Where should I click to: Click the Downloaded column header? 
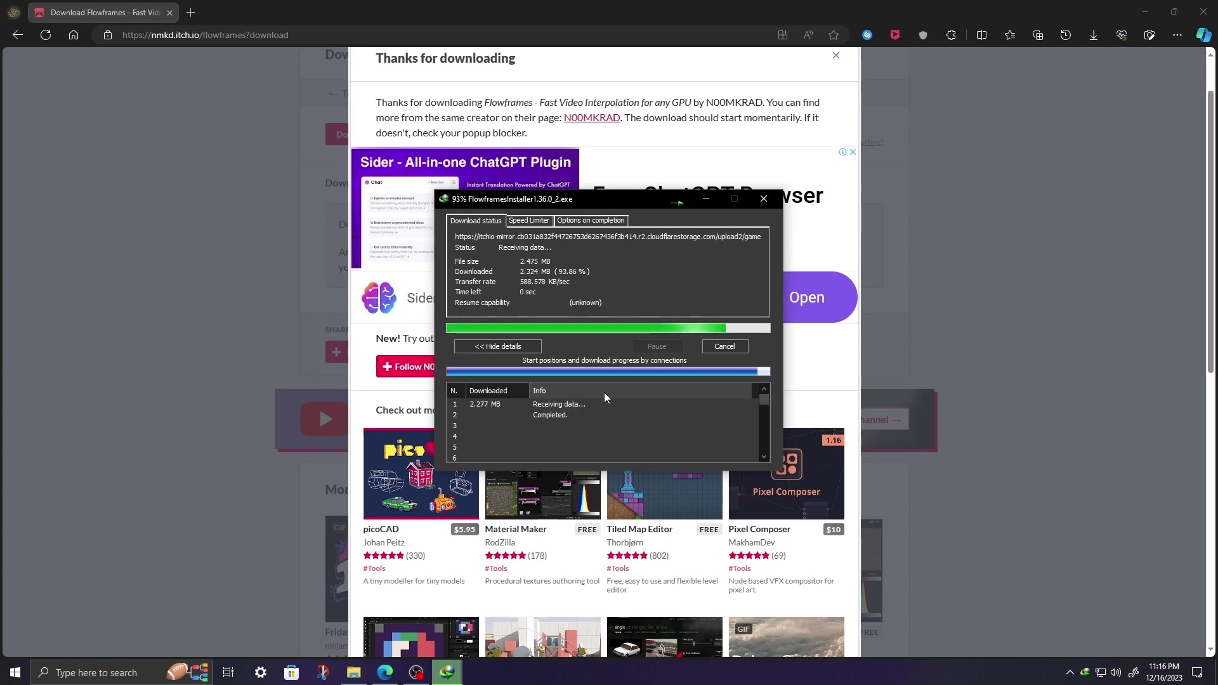click(x=497, y=391)
